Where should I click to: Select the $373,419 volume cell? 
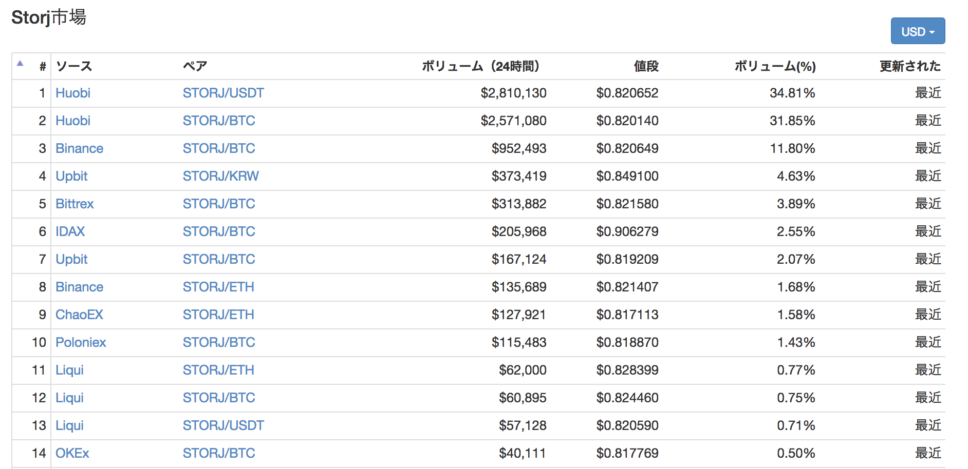(x=519, y=176)
